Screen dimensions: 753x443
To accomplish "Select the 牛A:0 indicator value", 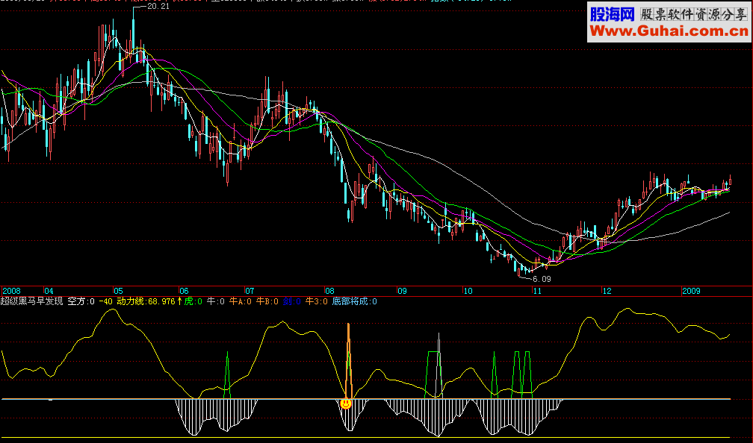I will 240,301.
